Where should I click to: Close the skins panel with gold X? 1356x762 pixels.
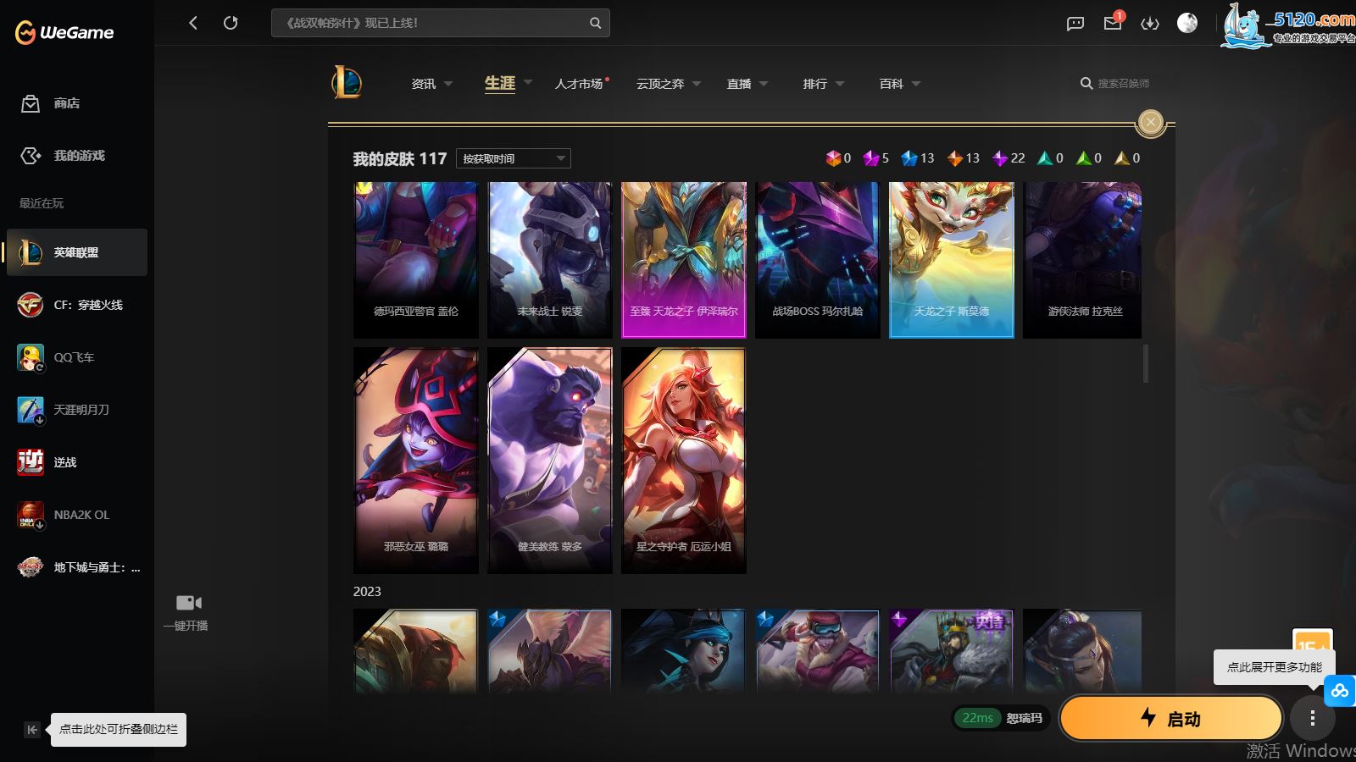pyautogui.click(x=1150, y=123)
